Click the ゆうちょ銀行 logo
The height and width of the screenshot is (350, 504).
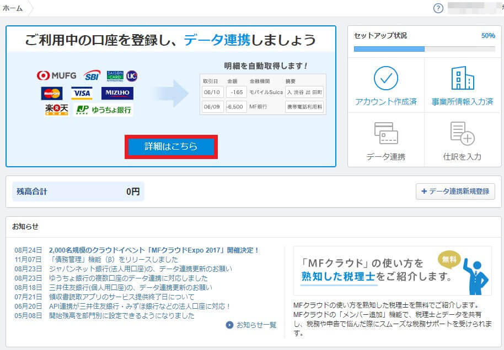(x=104, y=110)
